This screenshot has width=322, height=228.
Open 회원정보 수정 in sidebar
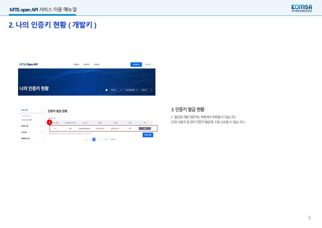26,138
